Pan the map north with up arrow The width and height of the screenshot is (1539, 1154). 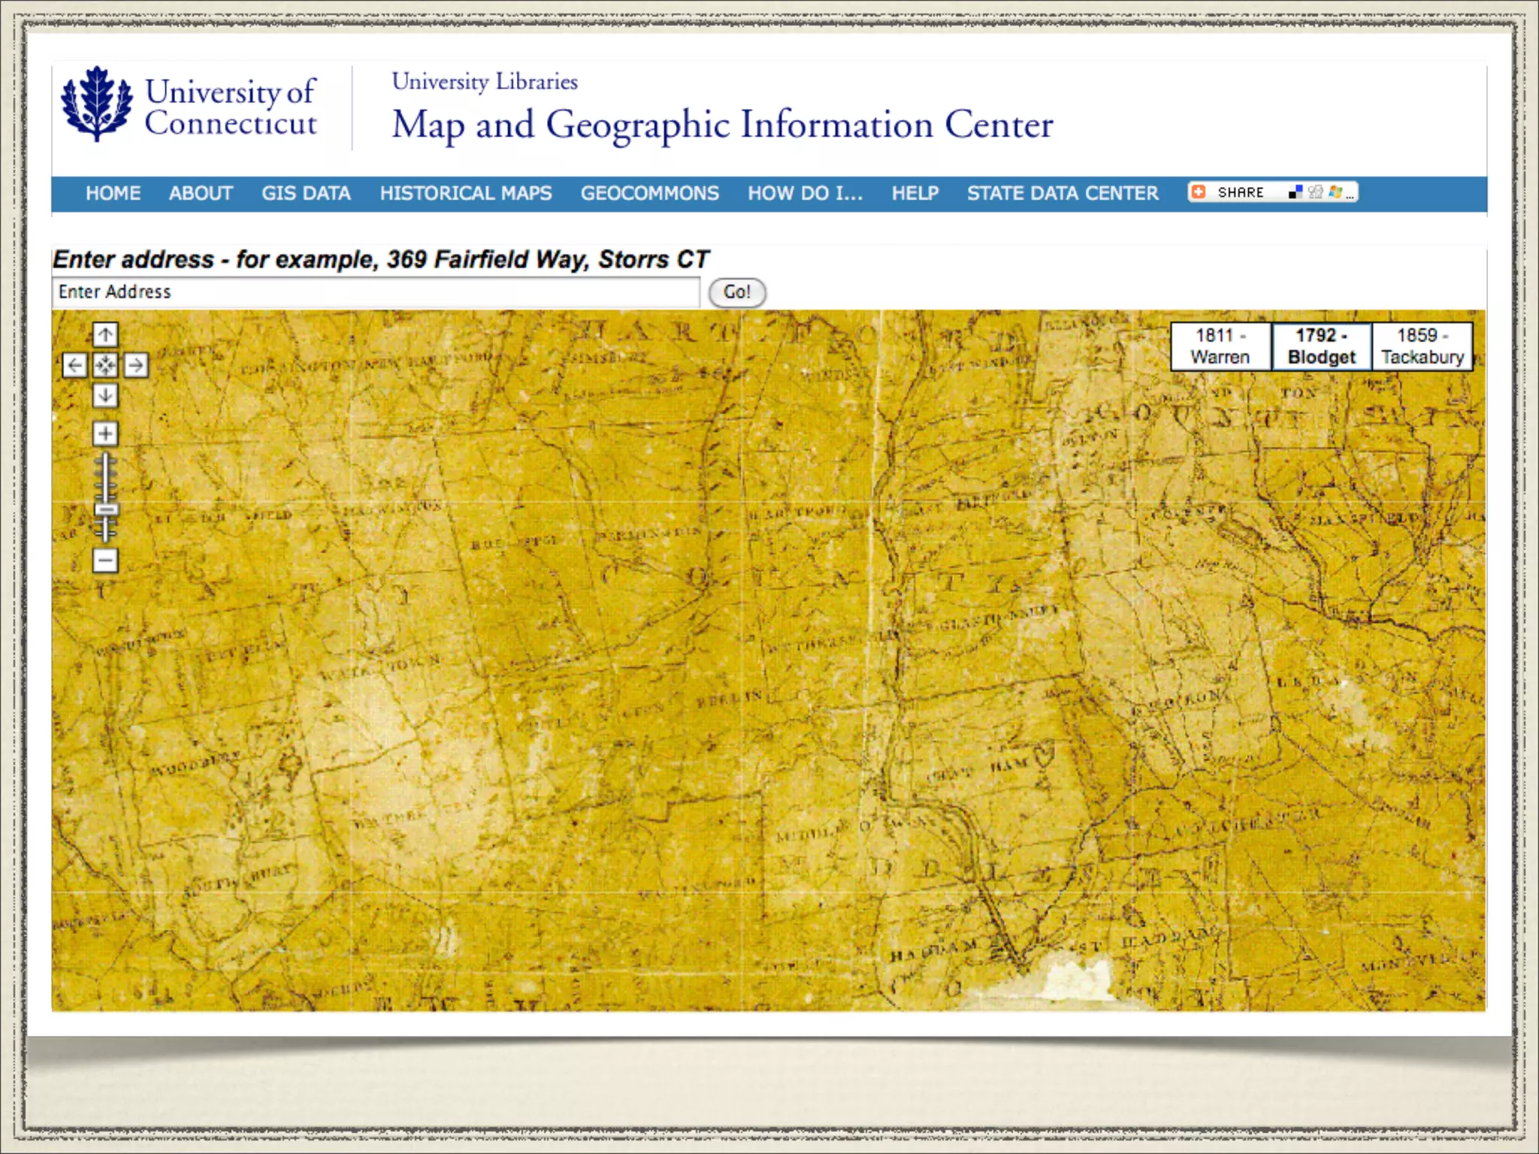(105, 334)
